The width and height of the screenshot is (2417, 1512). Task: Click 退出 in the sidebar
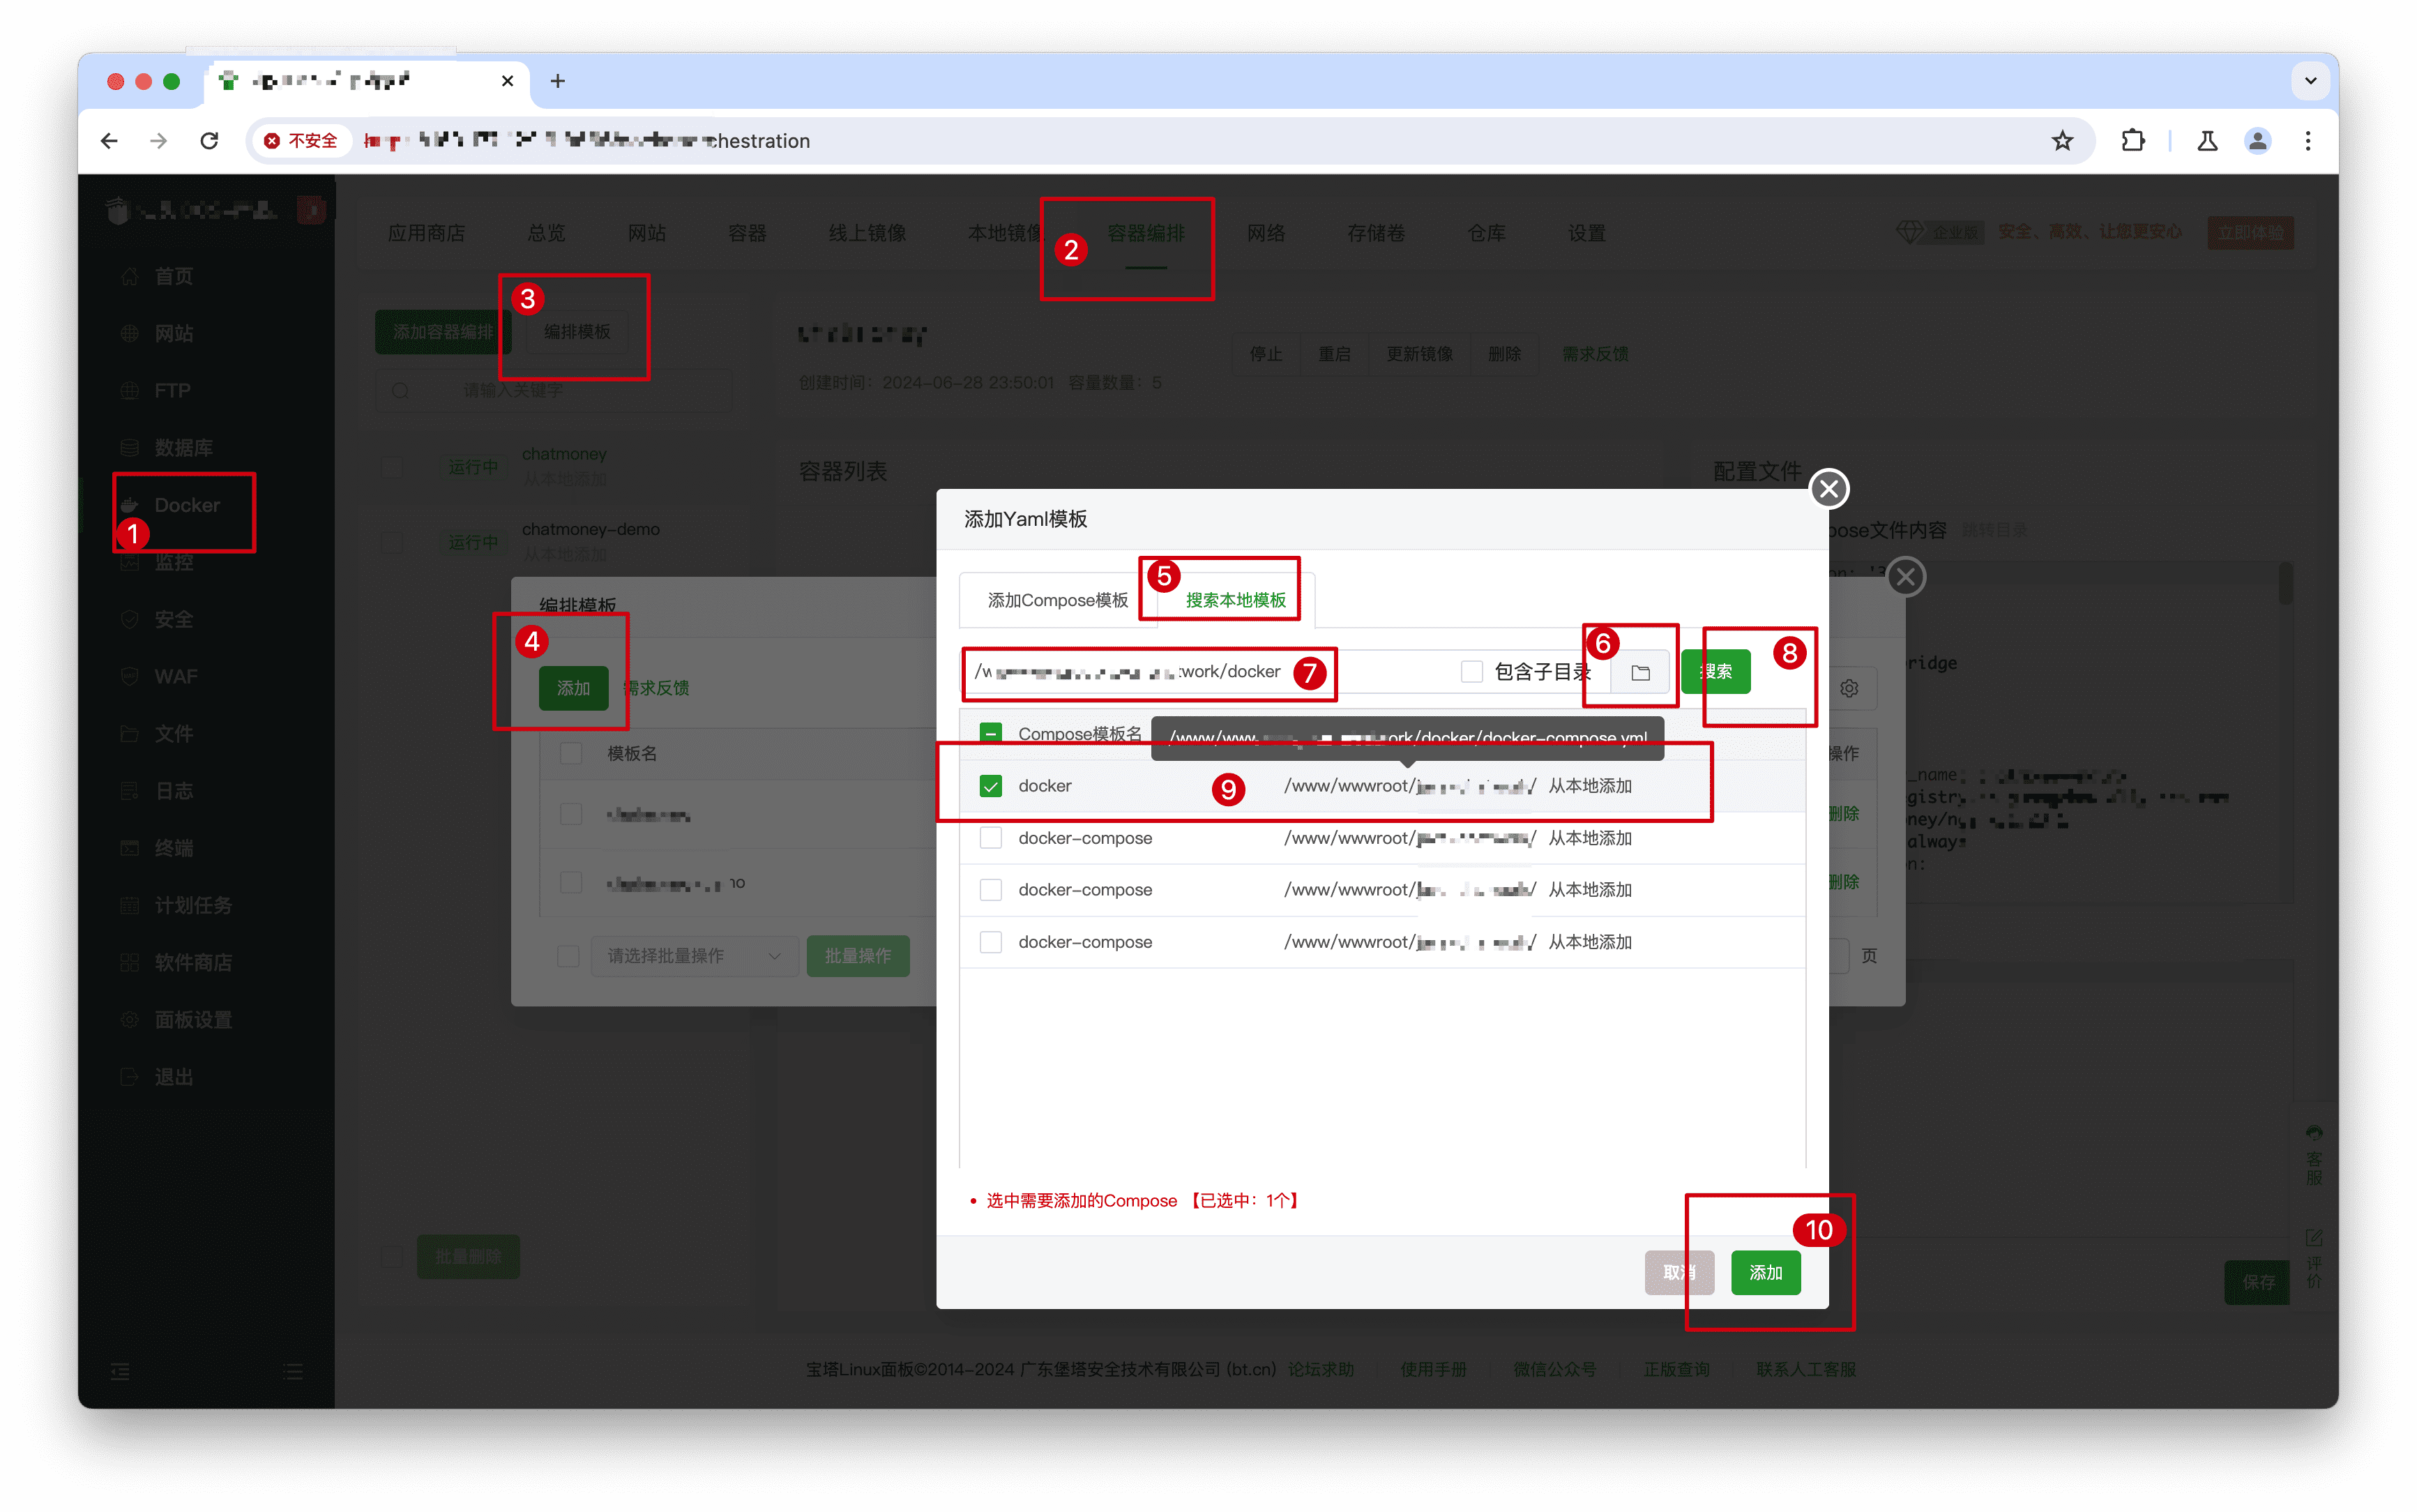tap(173, 1076)
